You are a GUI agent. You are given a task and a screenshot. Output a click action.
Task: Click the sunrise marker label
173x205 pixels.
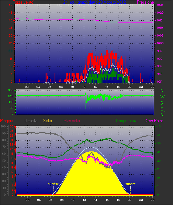pyautogui.click(x=53, y=184)
